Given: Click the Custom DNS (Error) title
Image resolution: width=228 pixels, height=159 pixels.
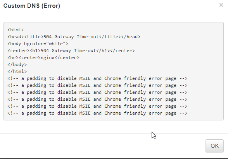Looking at the screenshot, I should pyautogui.click(x=32, y=6).
